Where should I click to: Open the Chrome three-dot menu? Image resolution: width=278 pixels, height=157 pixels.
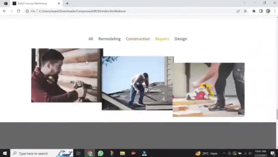pyautogui.click(x=275, y=11)
